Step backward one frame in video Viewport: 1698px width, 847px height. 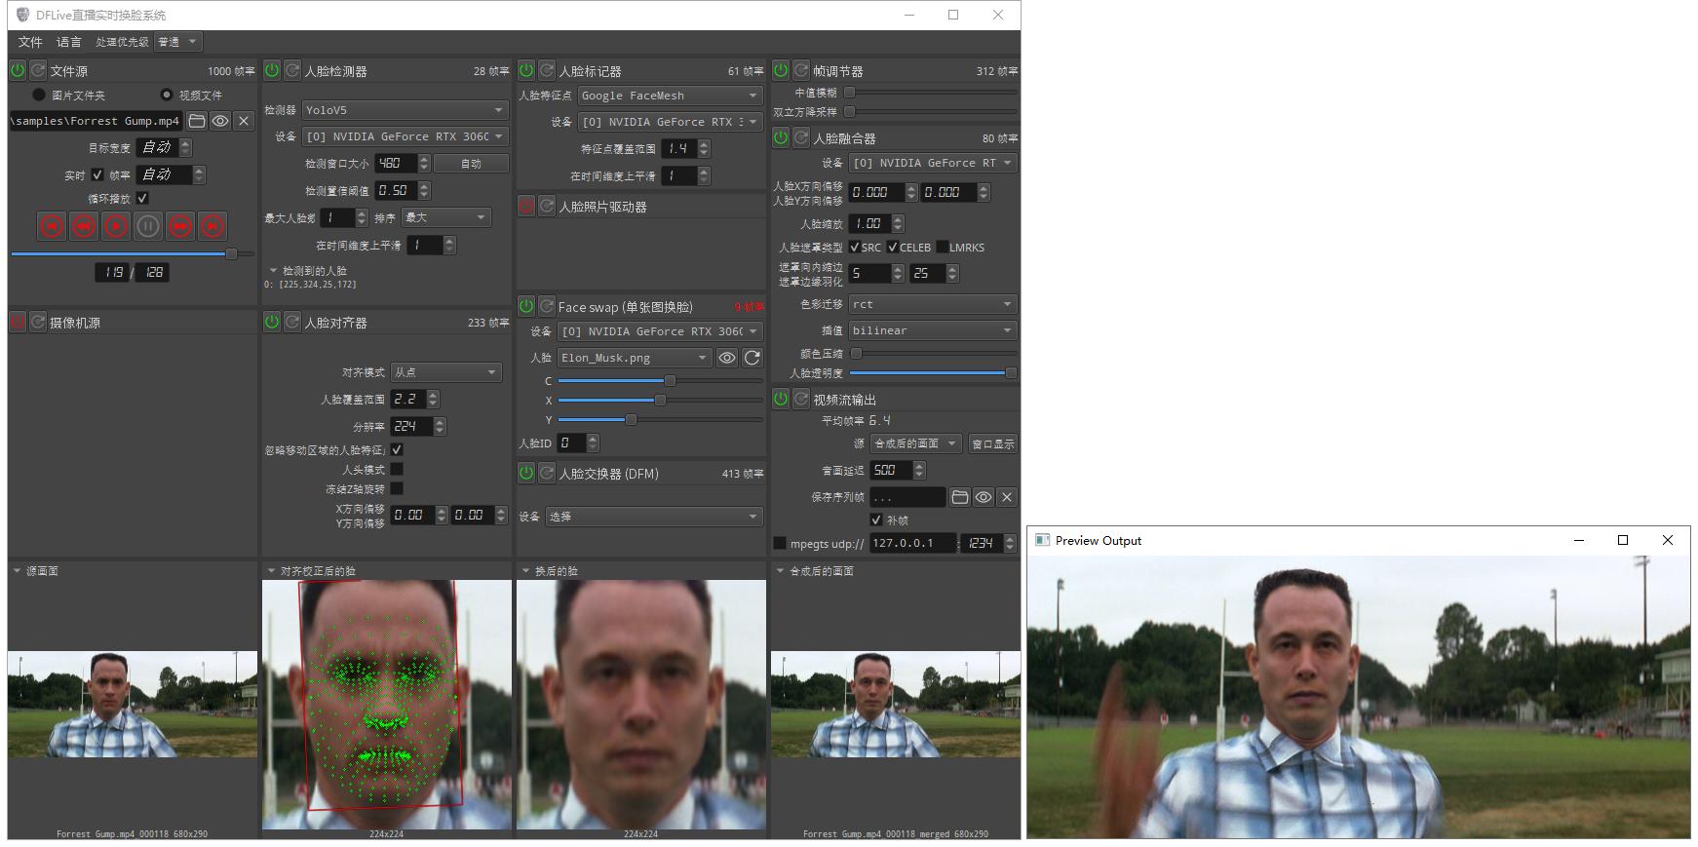[85, 226]
